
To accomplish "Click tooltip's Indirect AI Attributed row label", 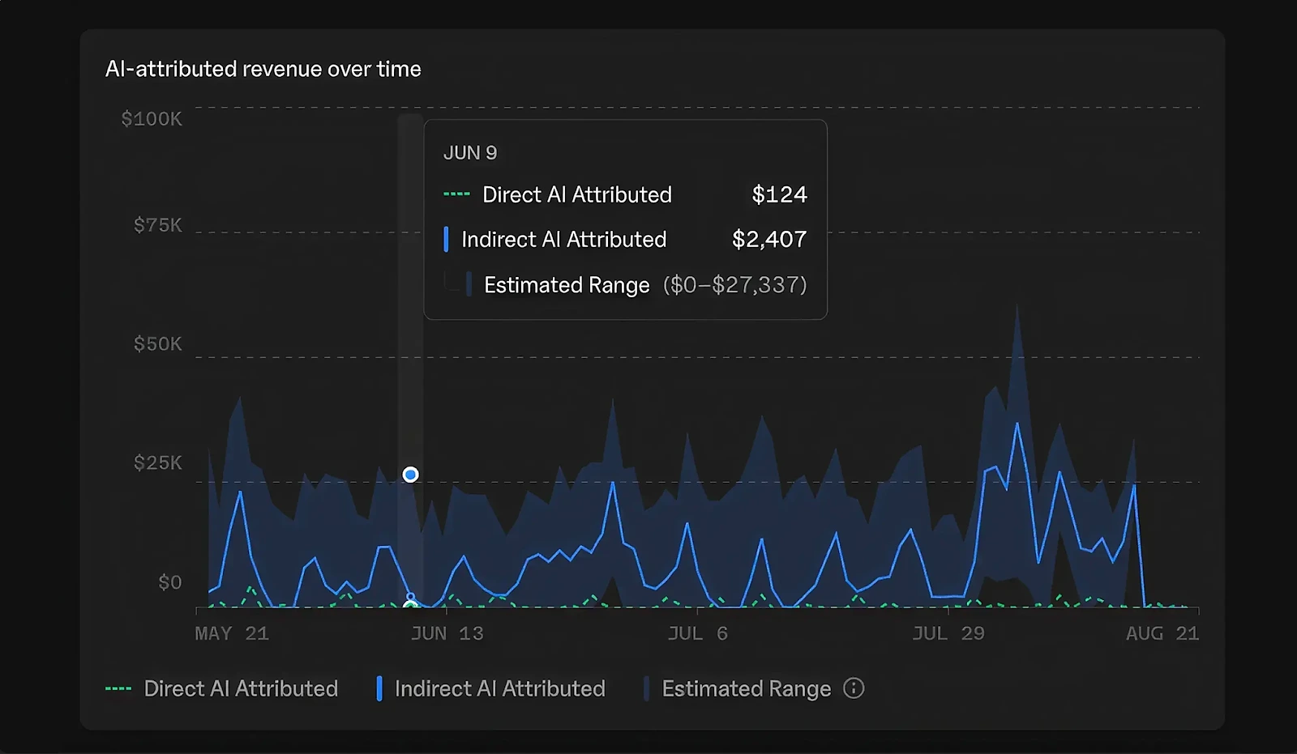I will (564, 239).
